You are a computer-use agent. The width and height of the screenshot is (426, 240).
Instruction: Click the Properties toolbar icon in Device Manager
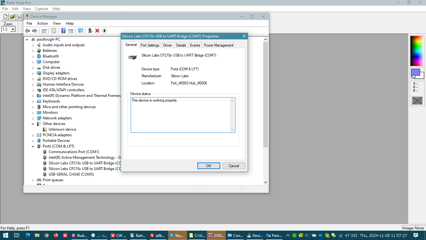coord(54,31)
